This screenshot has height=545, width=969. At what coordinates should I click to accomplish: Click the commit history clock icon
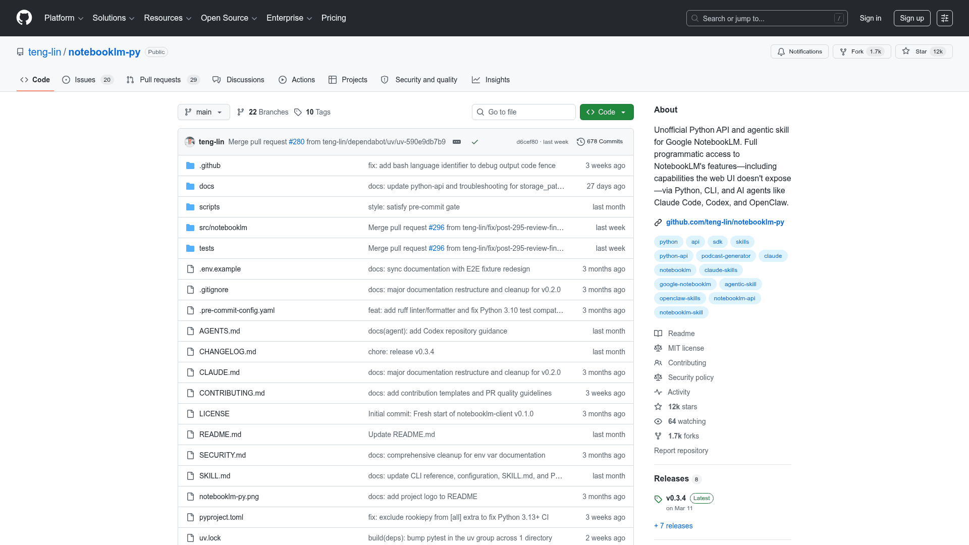[x=580, y=142]
